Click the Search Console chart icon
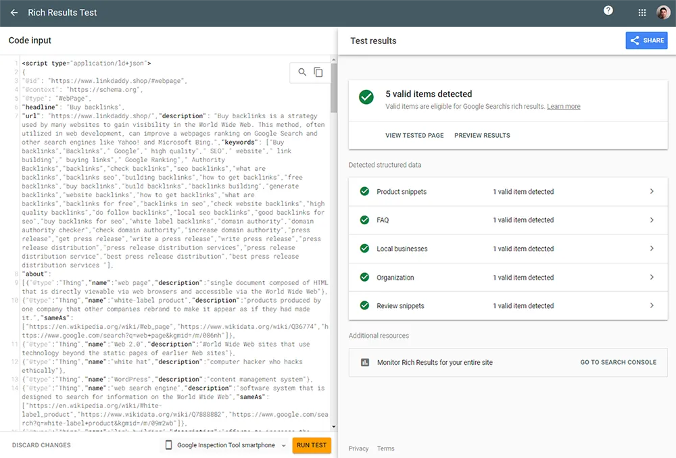The height and width of the screenshot is (458, 676). pos(365,362)
